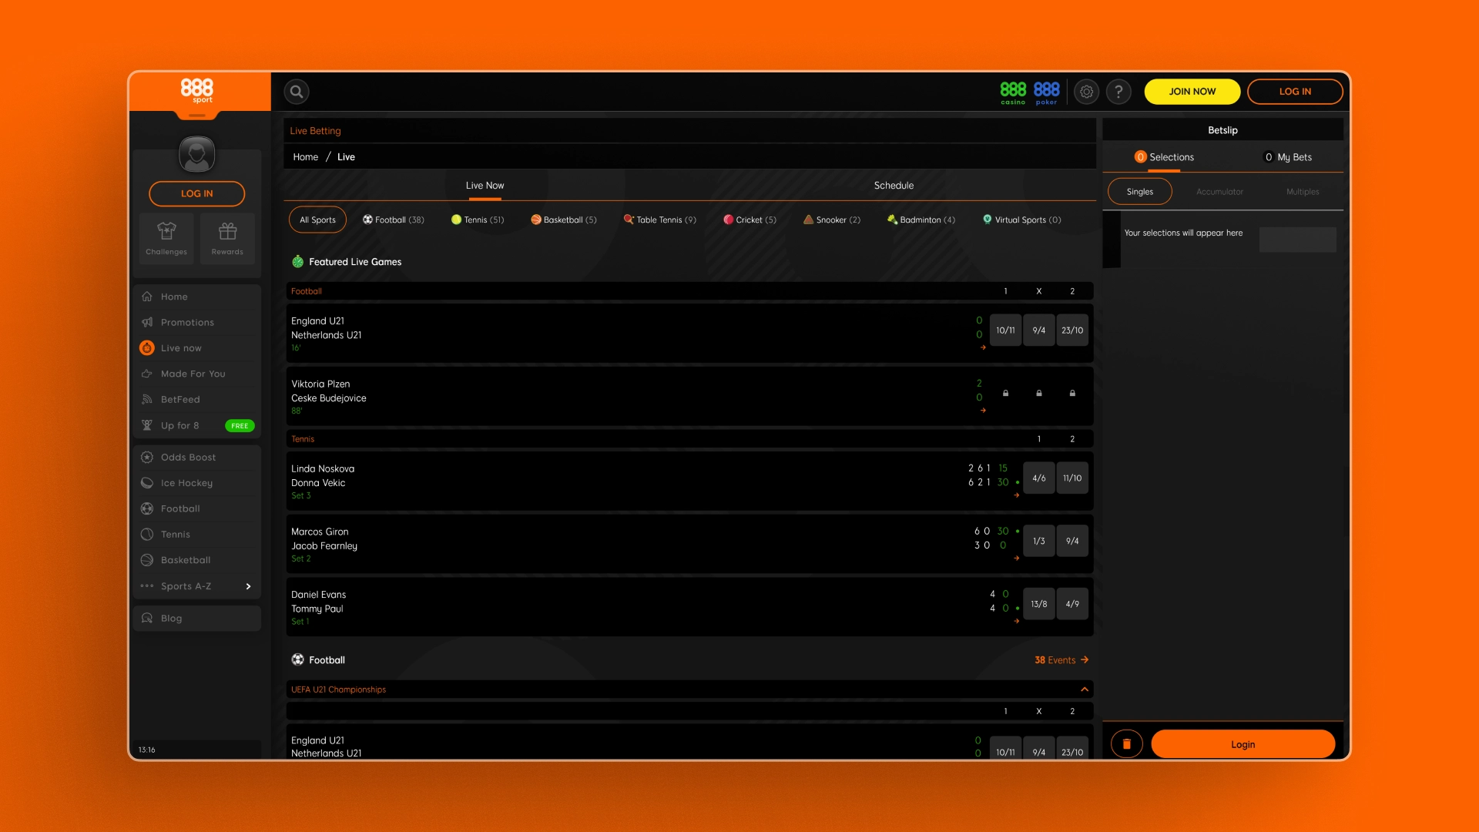Filter by Football (38)
Image resolution: width=1479 pixels, height=832 pixels.
tap(394, 220)
